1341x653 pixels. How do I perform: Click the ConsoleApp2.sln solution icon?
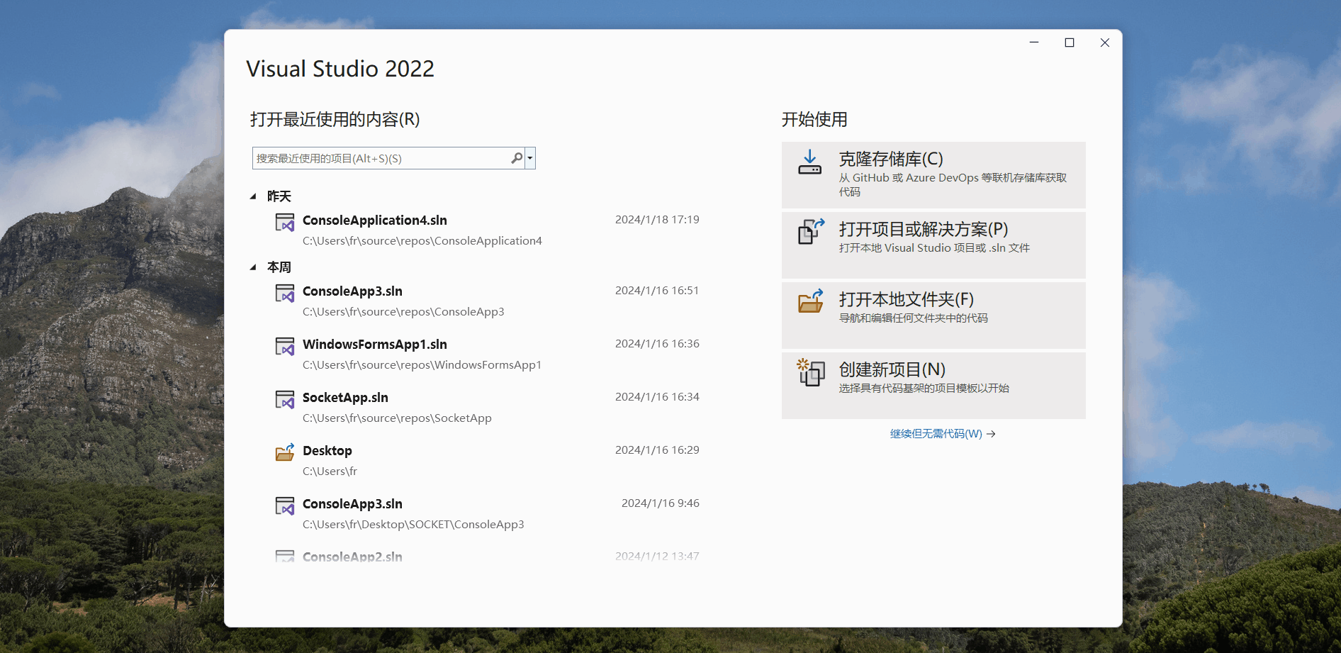click(x=285, y=557)
